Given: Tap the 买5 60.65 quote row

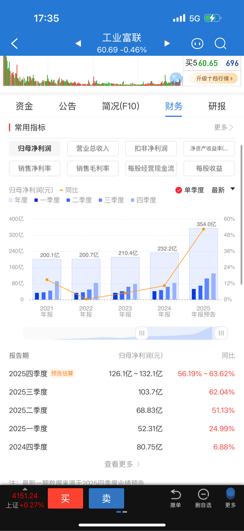Looking at the screenshot, I should click(212, 63).
